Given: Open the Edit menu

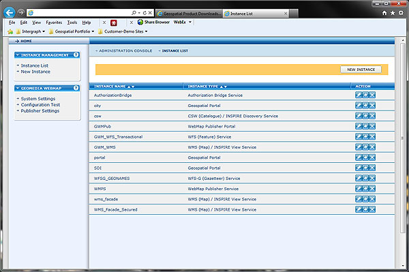Looking at the screenshot, I should point(24,22).
